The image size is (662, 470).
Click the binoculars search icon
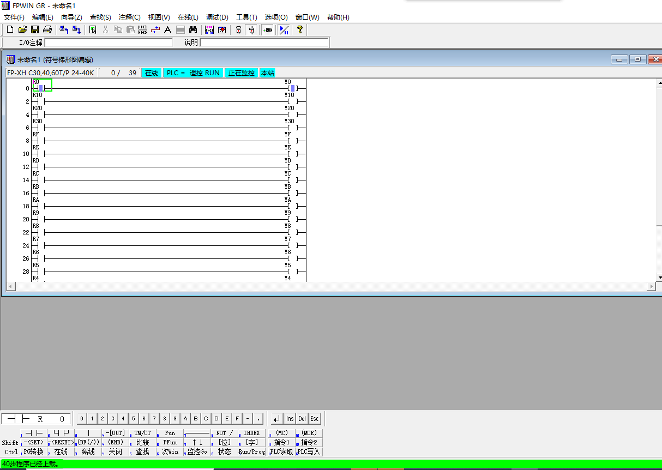click(x=192, y=29)
